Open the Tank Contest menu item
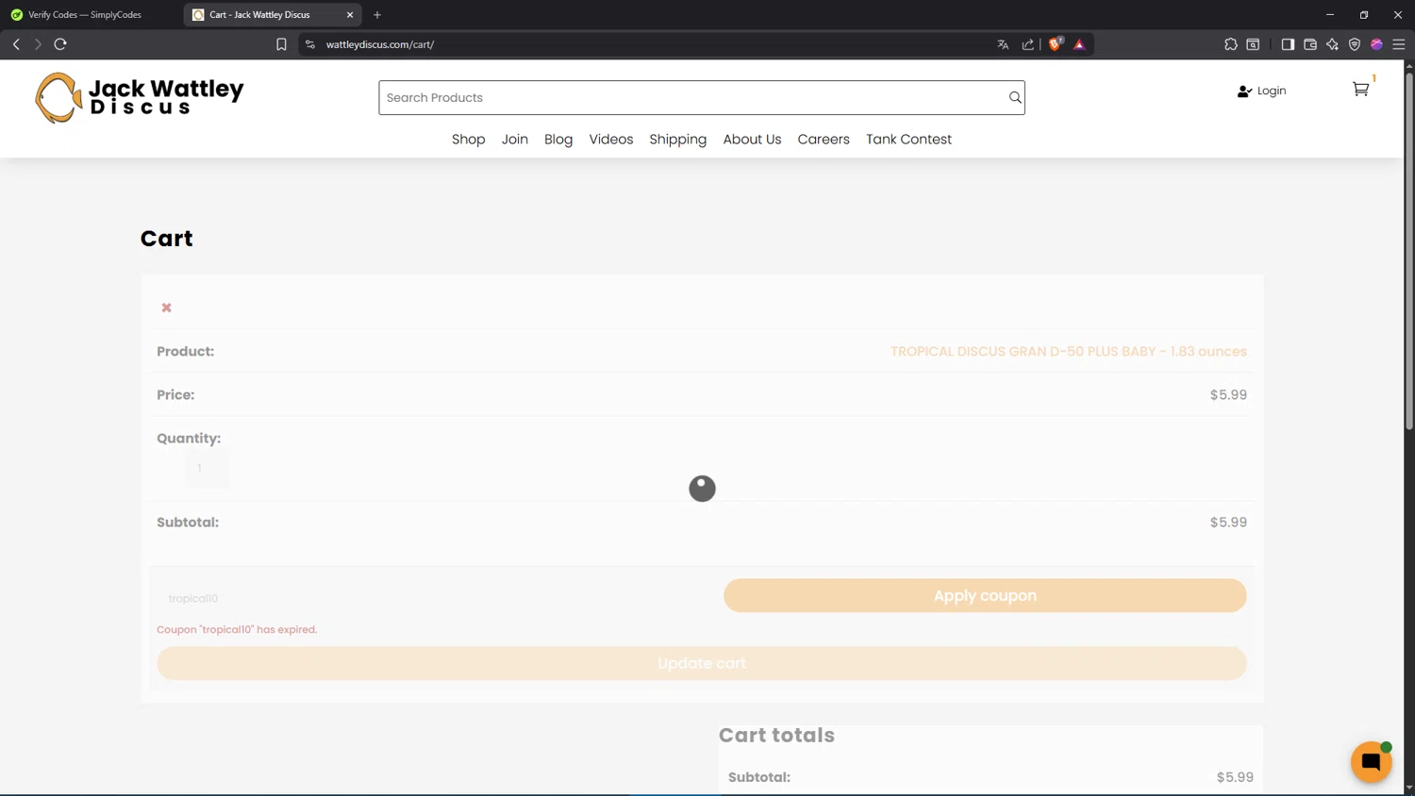The width and height of the screenshot is (1415, 796). pyautogui.click(x=908, y=139)
